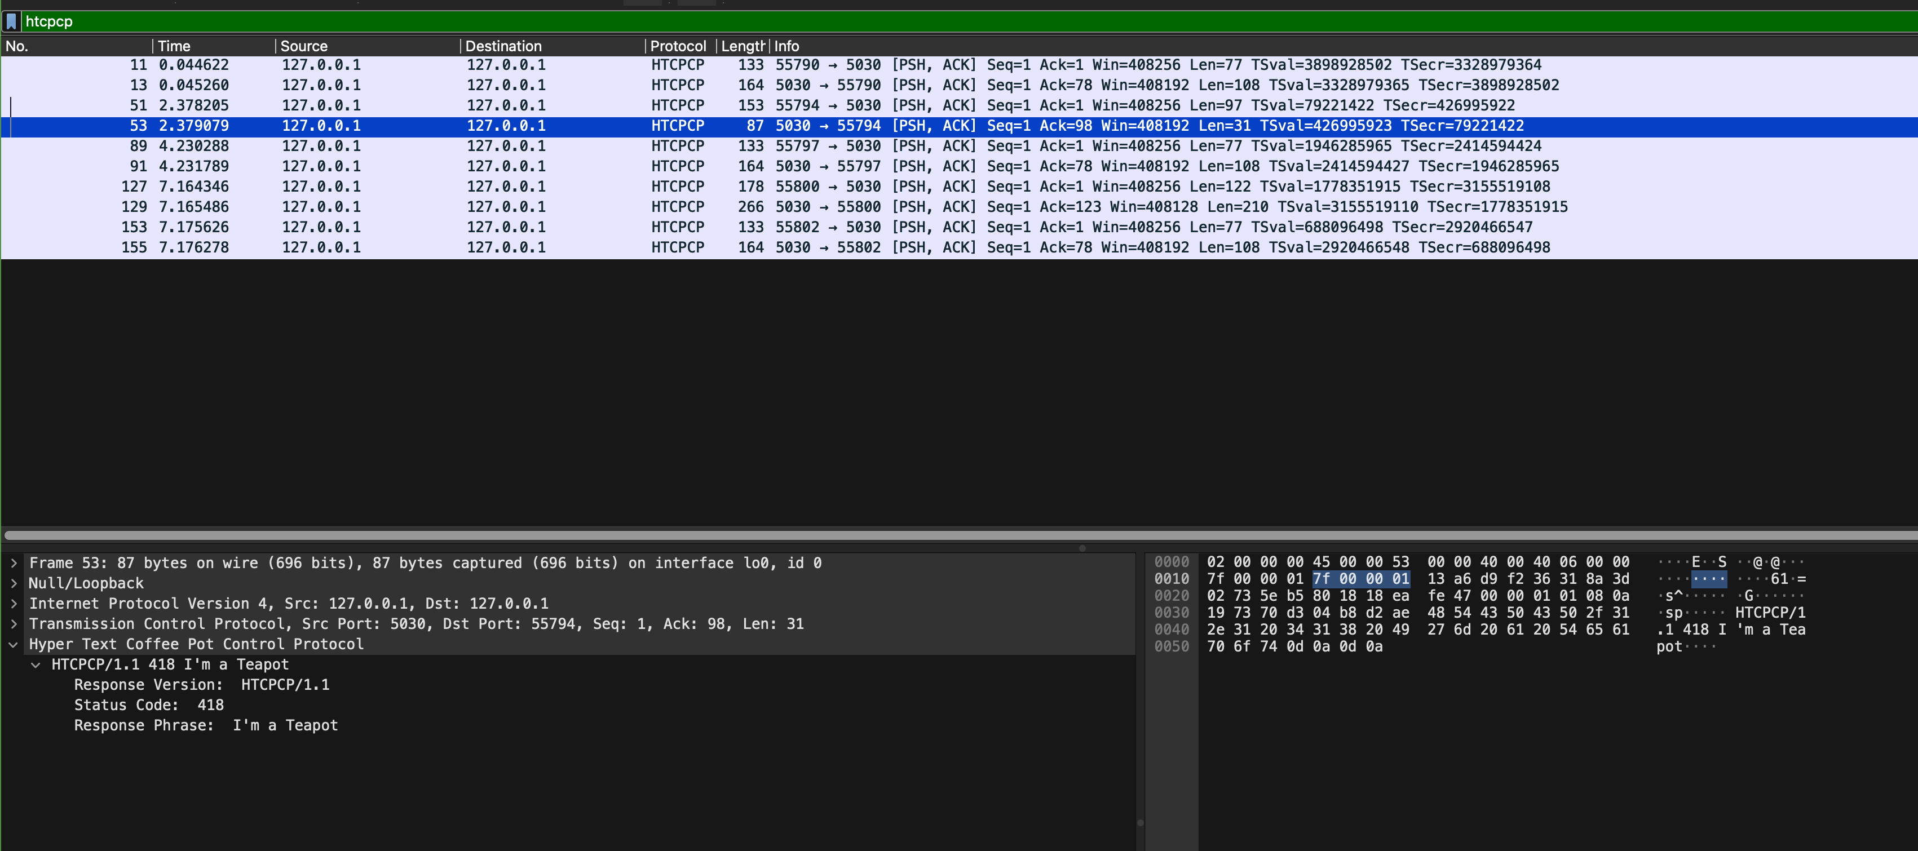Select the Status Code: 418 field
Viewport: 1918px width, 851px height.
149,705
